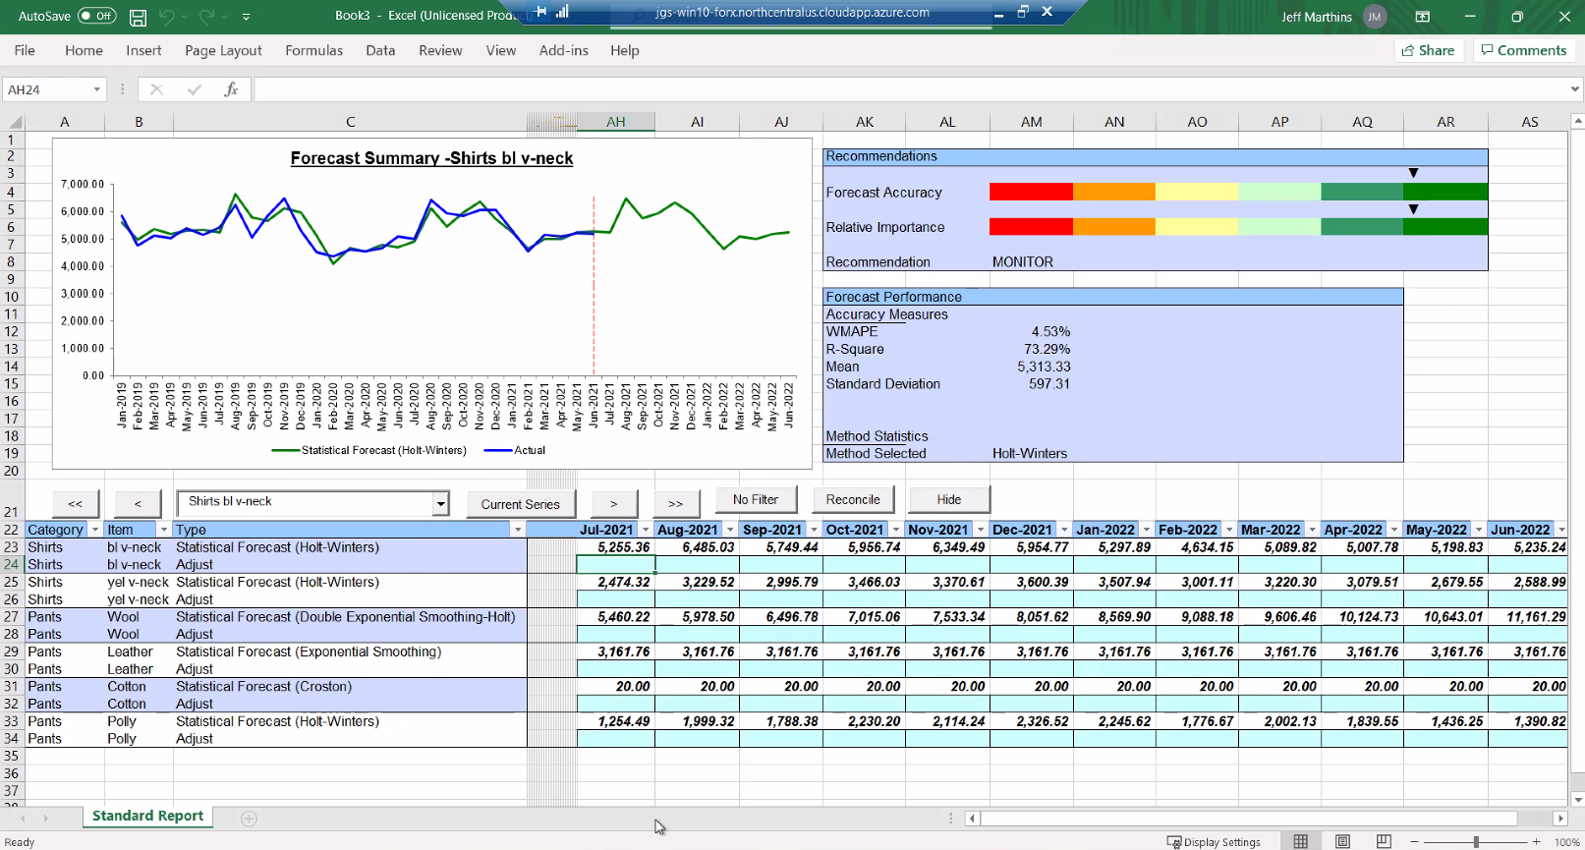Image resolution: width=1585 pixels, height=850 pixels.
Task: Click the Insert Function fx icon
Action: pos(231,89)
